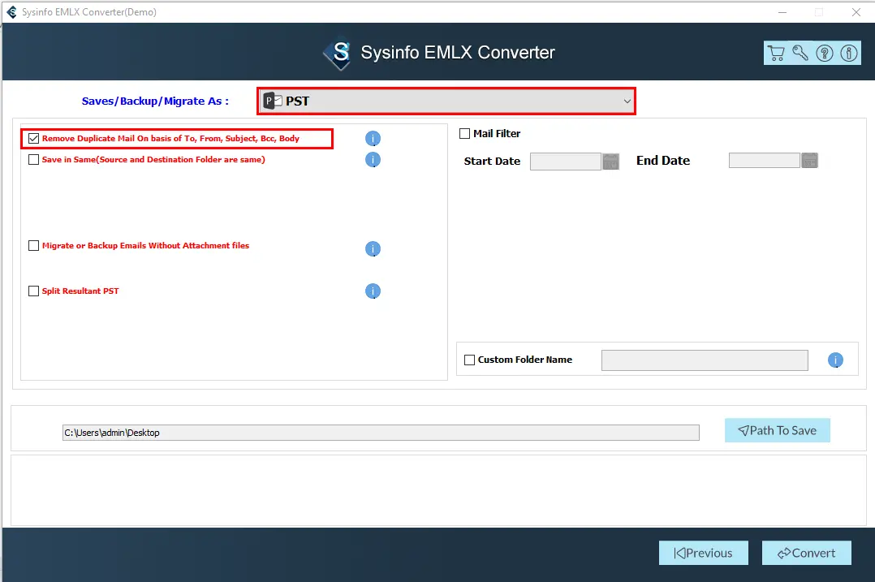Screen dimensions: 875x582
Task: Check the Custom Folder Name box
Action: point(469,360)
